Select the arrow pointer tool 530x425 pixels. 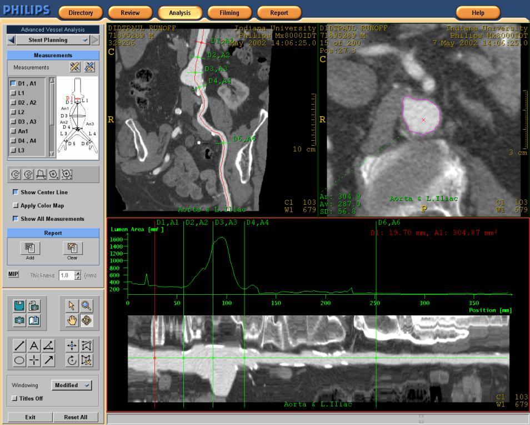coord(72,305)
